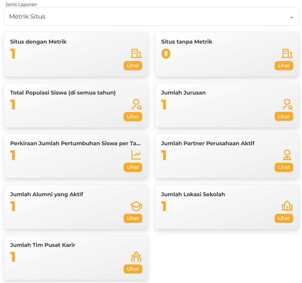
Task: Click team icon in Tim Pusat Karir card
Action: click(136, 257)
